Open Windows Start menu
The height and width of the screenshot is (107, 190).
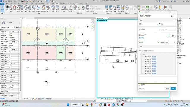click(68, 105)
